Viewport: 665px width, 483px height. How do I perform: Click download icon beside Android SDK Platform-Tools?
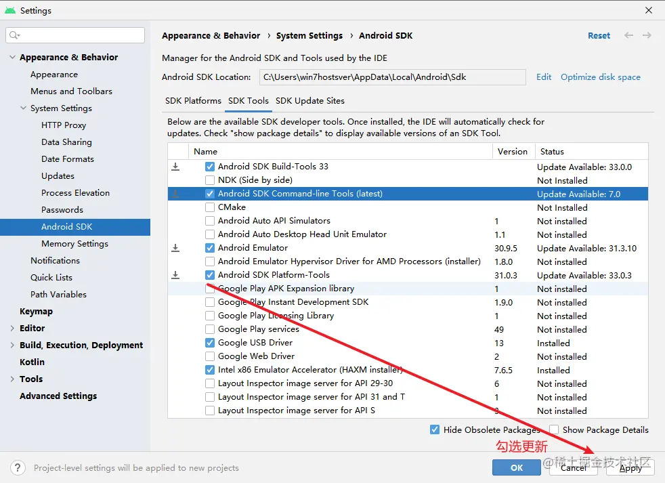pyautogui.click(x=175, y=276)
